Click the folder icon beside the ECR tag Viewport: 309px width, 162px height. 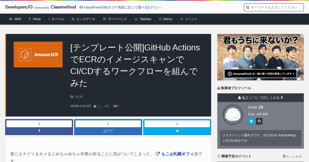72,97
